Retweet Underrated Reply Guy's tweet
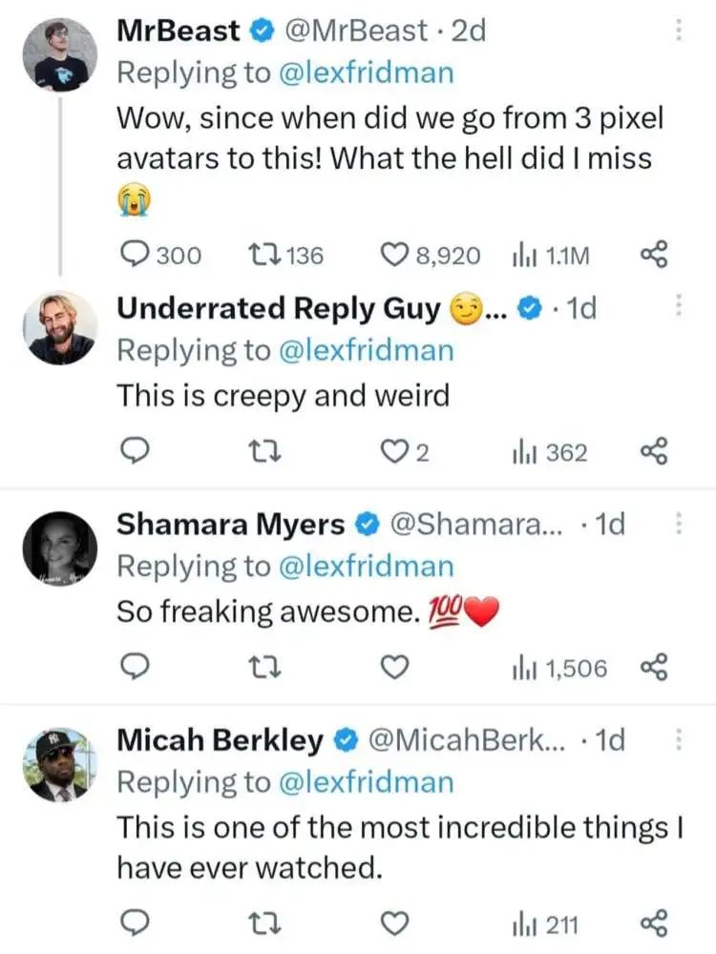Viewport: 716px width, 954px height. pos(260,453)
